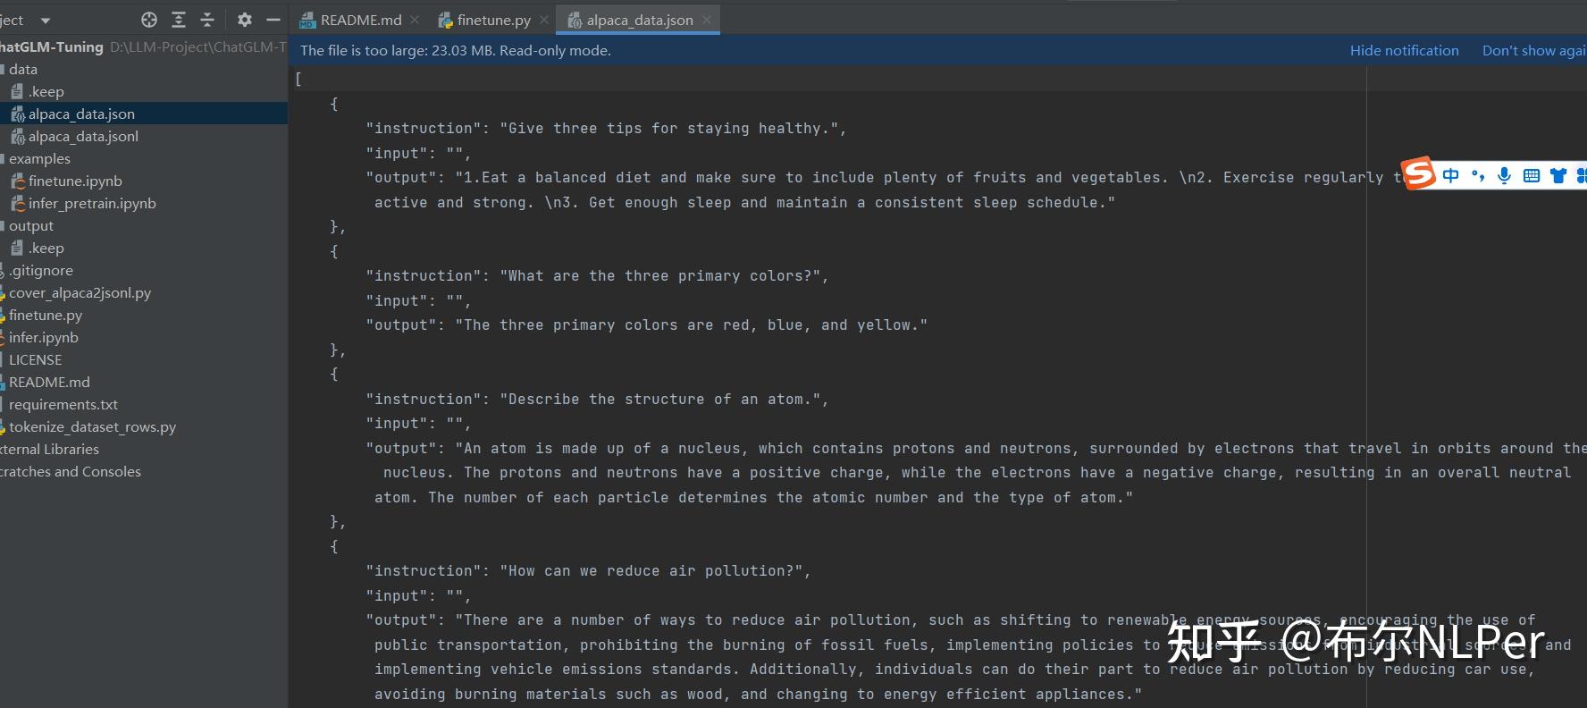The height and width of the screenshot is (708, 1587).
Task: Click the locate opened file crosshair icon
Action: [x=149, y=20]
